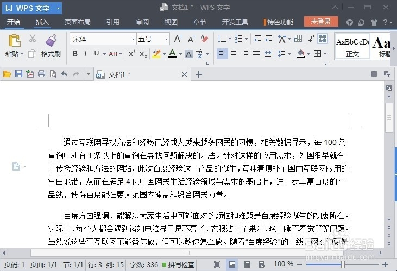Expand quick access toolbar customize arrow
Viewport: 397px width, 271px height.
coord(88,74)
